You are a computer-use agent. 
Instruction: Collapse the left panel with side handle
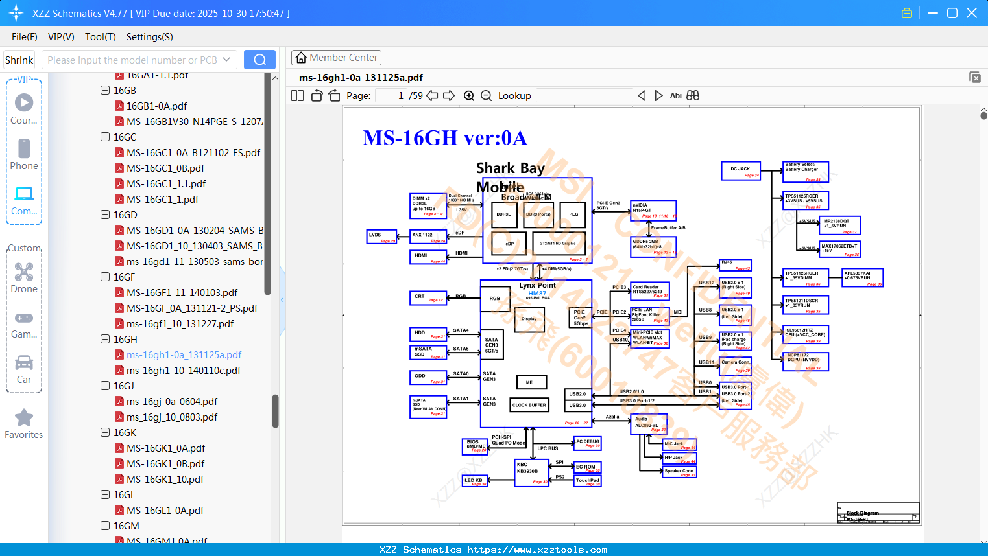282,300
